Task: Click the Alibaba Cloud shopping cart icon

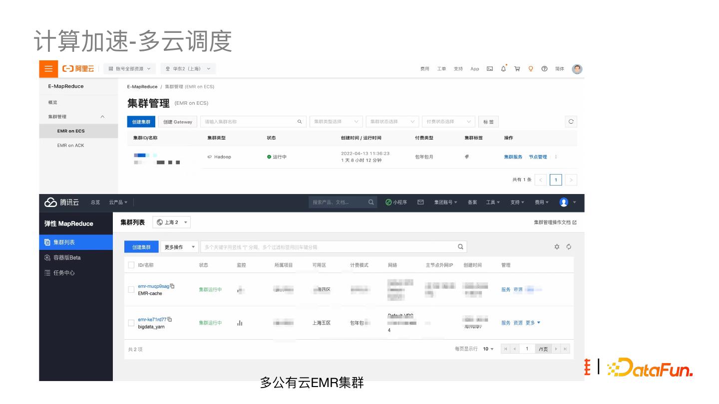Action: 517,69
